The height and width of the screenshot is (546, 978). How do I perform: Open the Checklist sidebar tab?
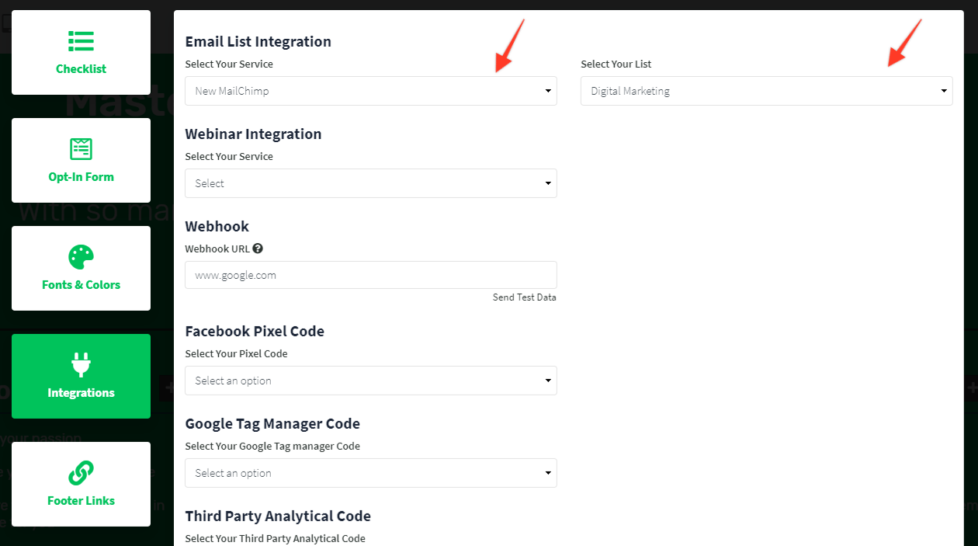pyautogui.click(x=81, y=52)
